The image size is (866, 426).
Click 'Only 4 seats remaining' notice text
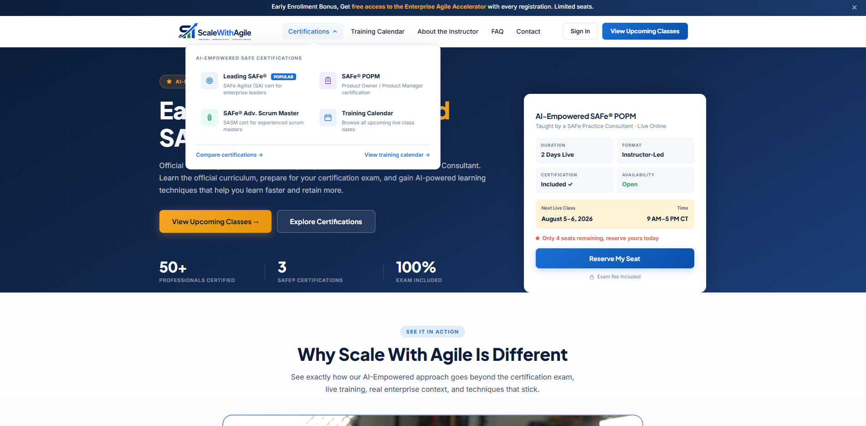(x=600, y=238)
